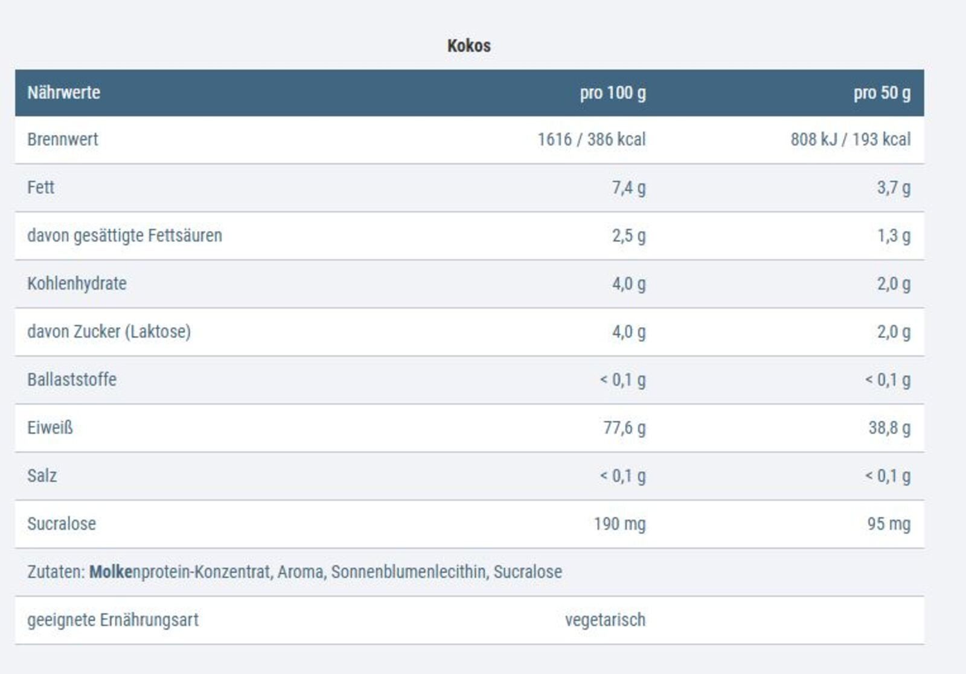Click the 38,8 g protein value
The width and height of the screenshot is (966, 674).
point(889,428)
